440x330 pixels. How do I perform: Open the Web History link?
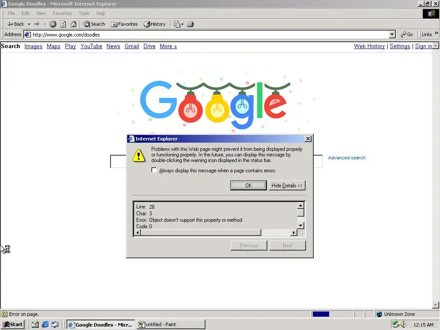click(369, 46)
